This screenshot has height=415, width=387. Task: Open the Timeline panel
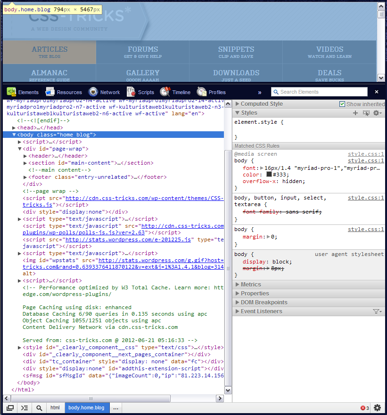175,92
